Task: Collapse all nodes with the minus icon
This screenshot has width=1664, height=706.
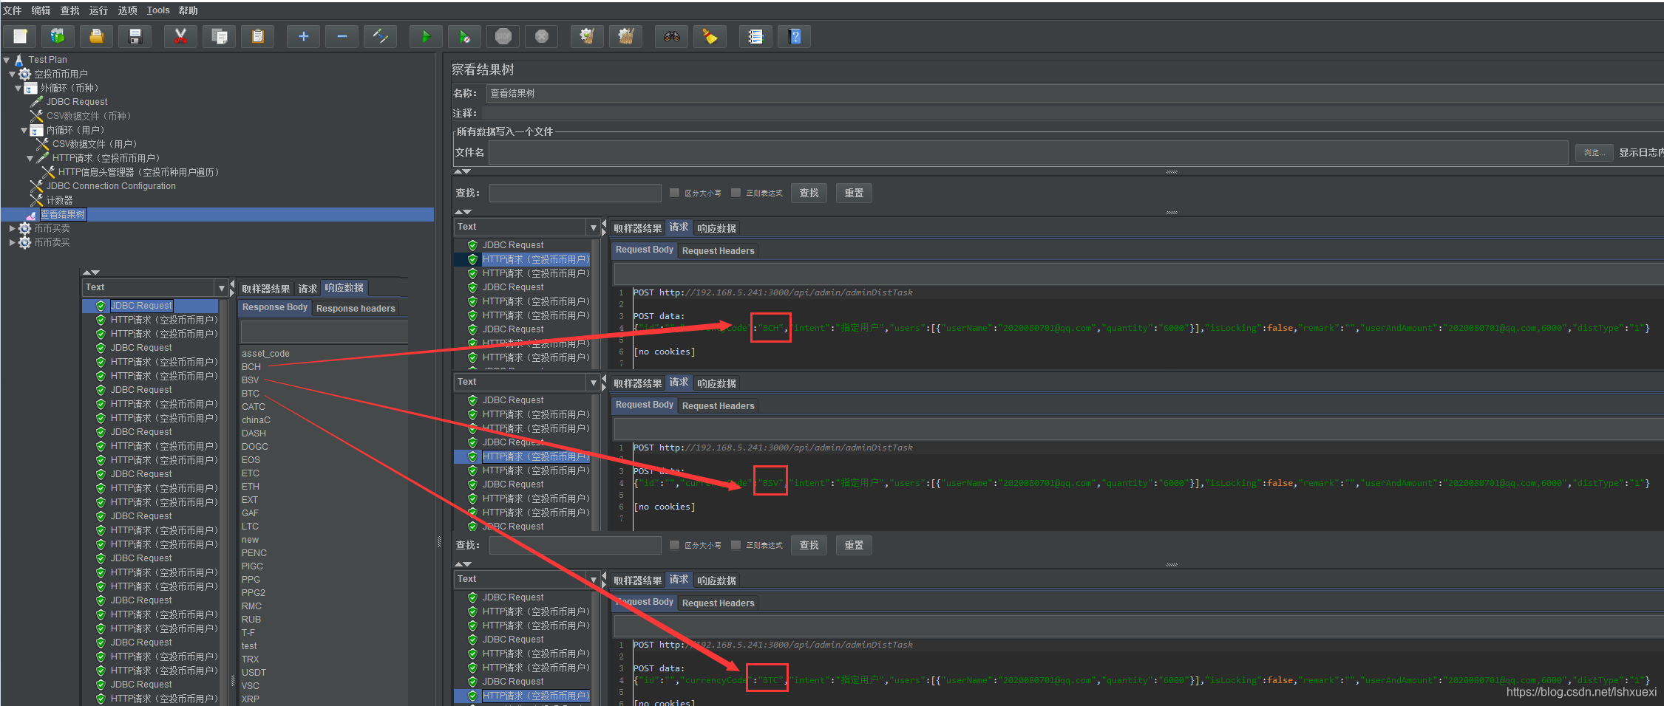Action: [x=342, y=36]
